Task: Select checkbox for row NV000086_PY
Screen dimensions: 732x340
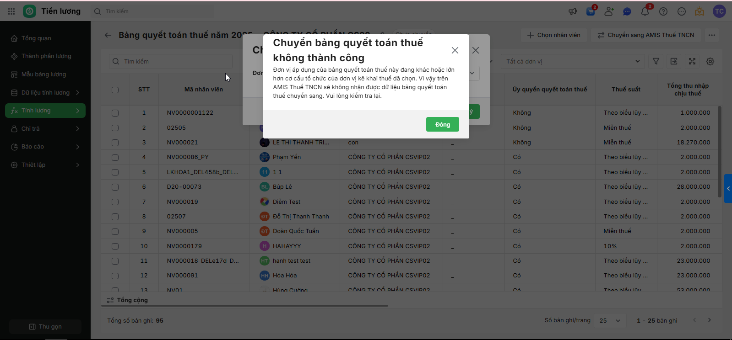Action: coord(115,158)
